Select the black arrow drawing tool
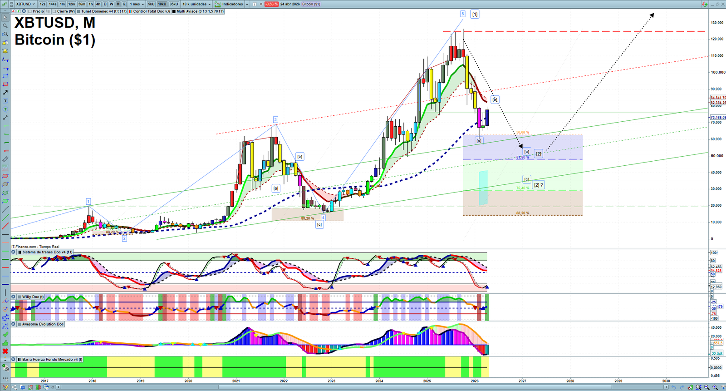Image resolution: width=726 pixels, height=391 pixels. click(5, 93)
